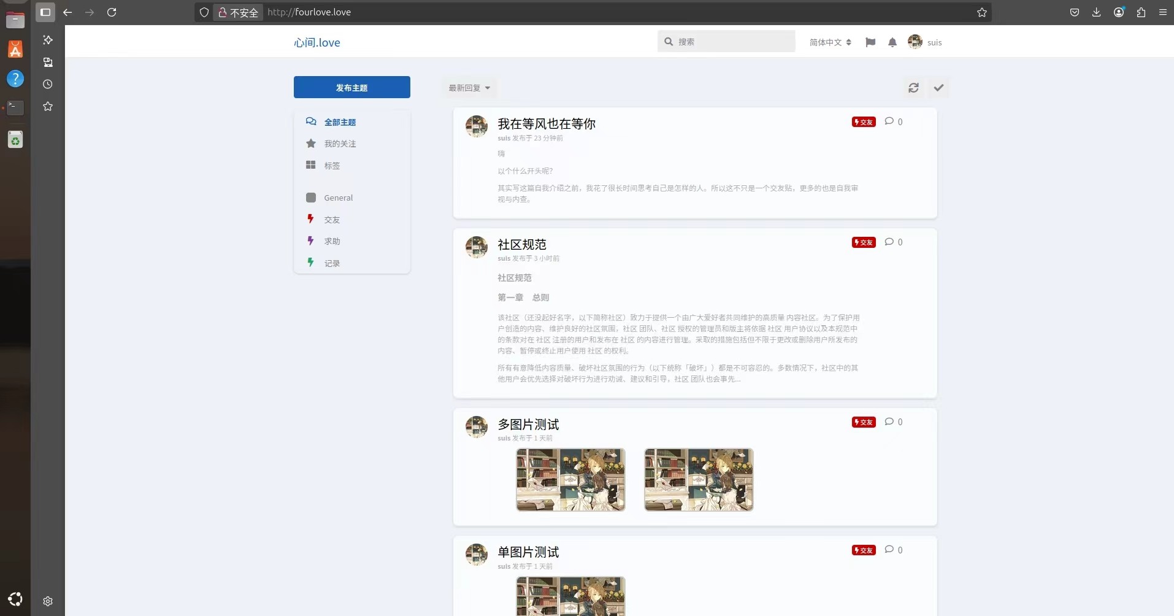Bookmark this page with the star icon
The height and width of the screenshot is (616, 1174).
(981, 12)
